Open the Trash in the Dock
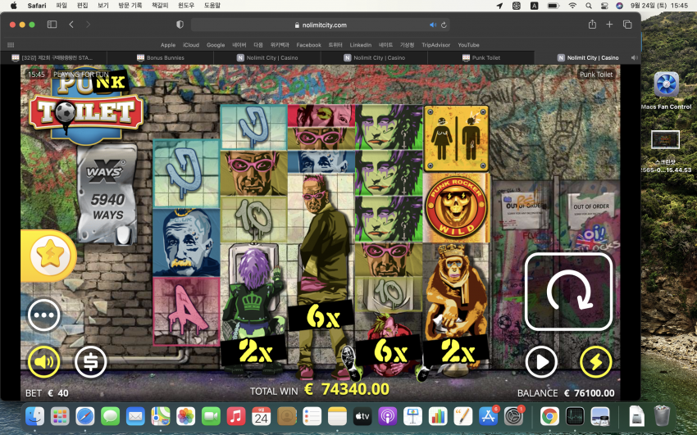The width and height of the screenshot is (697, 435). pyautogui.click(x=662, y=416)
